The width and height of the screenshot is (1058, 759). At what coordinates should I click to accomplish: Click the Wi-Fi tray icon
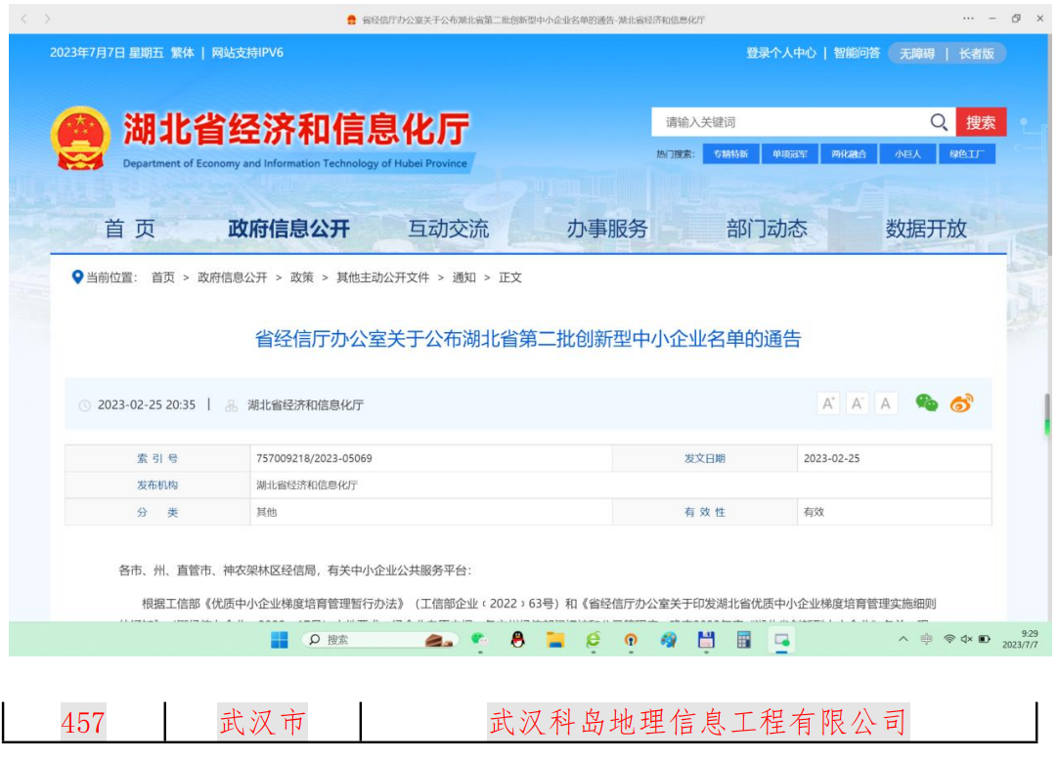coord(948,639)
